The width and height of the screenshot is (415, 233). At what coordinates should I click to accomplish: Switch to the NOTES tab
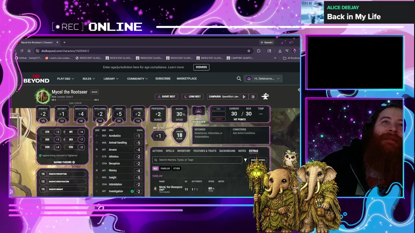[242, 151]
